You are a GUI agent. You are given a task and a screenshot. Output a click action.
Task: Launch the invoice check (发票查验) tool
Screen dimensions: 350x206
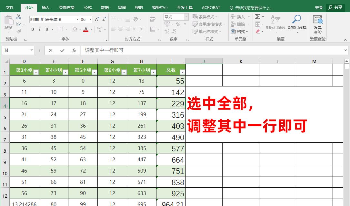coord(318,24)
